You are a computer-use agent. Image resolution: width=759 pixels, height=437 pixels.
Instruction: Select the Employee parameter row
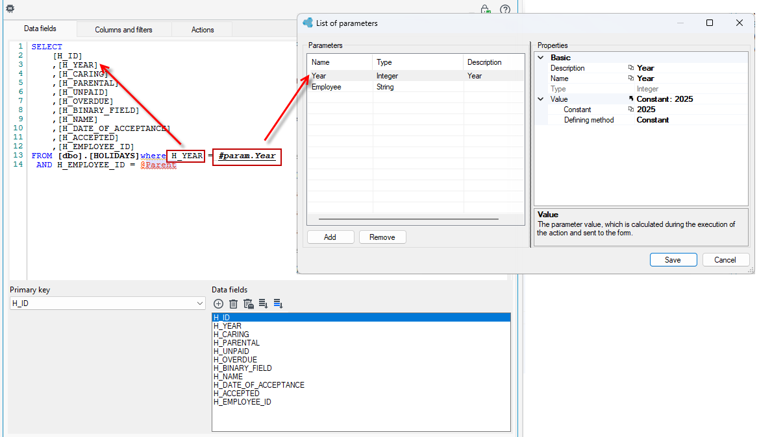click(416, 87)
